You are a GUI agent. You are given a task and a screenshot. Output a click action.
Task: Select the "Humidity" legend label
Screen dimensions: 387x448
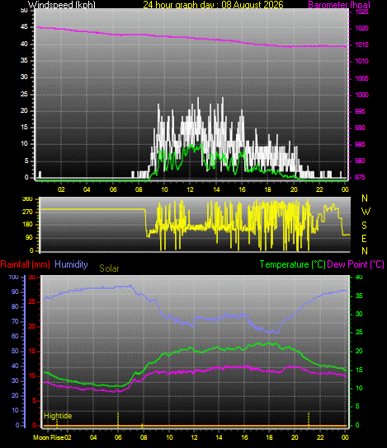71,264
